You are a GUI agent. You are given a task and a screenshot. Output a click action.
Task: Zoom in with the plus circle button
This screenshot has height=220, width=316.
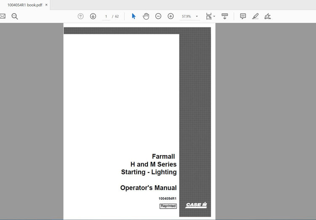click(171, 16)
